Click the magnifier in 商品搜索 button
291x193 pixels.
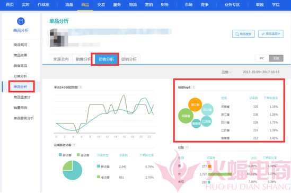(x=237, y=34)
